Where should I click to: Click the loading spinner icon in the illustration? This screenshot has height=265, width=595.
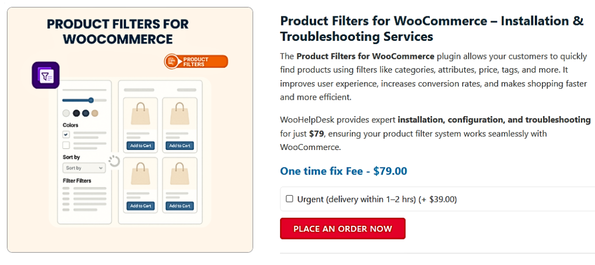click(x=114, y=161)
